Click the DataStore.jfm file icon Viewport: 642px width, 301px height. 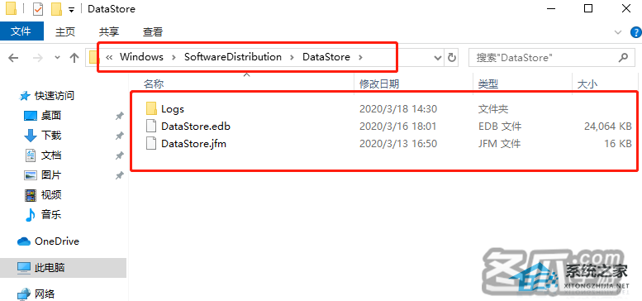(151, 144)
